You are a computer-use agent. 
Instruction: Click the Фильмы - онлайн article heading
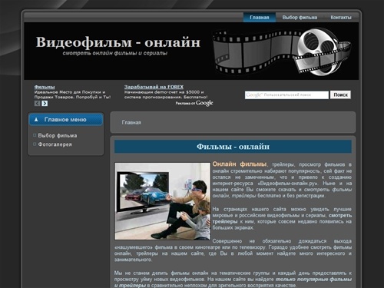tap(233, 147)
